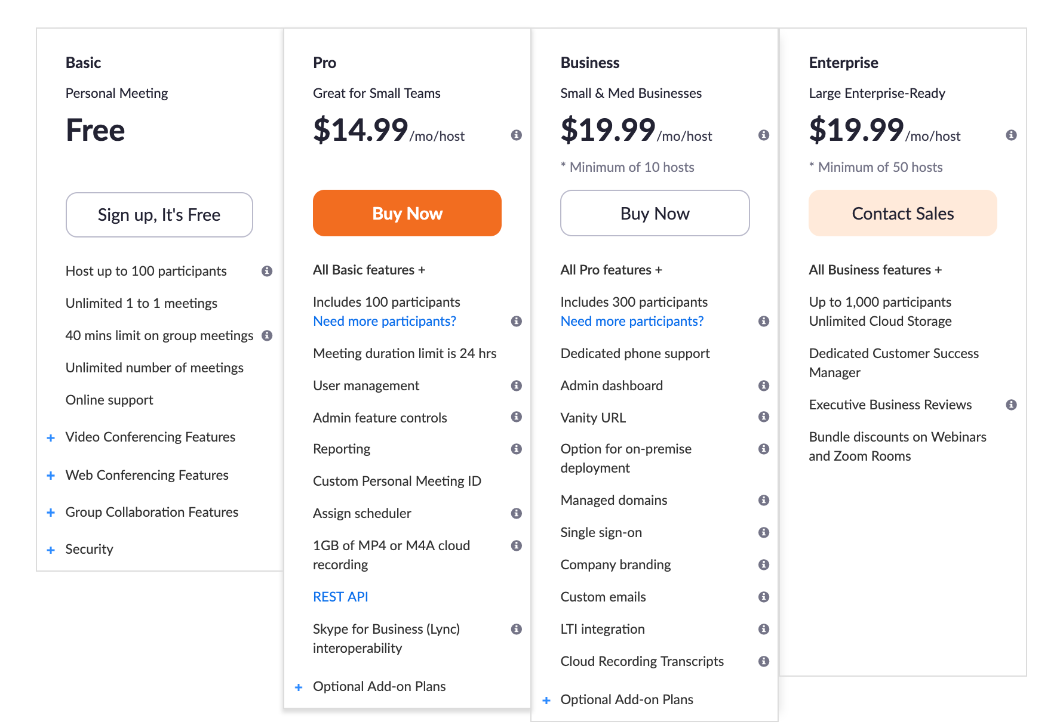The width and height of the screenshot is (1063, 728).
Task: Open info for 40 mins limit on group meetings
Action: [268, 335]
